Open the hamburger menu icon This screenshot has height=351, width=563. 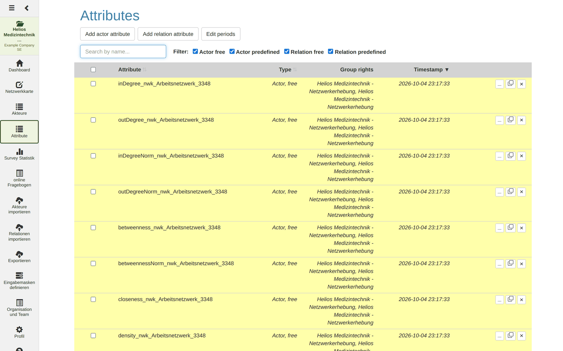click(12, 8)
